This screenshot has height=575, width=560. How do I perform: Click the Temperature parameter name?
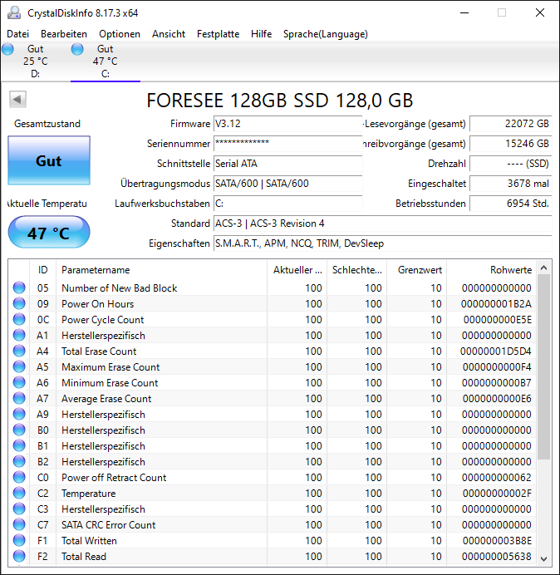pos(88,494)
